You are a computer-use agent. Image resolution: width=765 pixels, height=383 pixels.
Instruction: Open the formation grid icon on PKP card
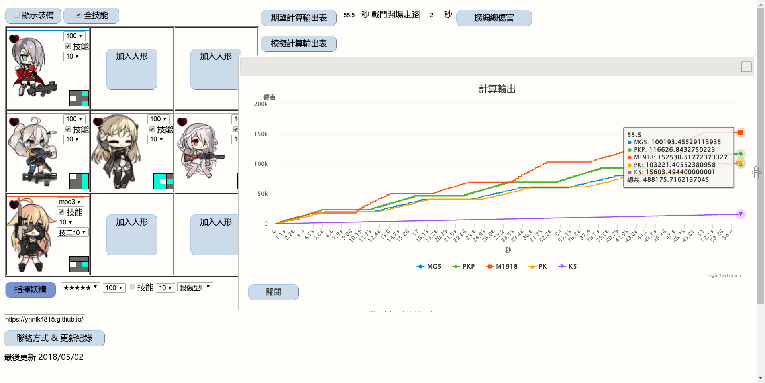pyautogui.click(x=79, y=181)
